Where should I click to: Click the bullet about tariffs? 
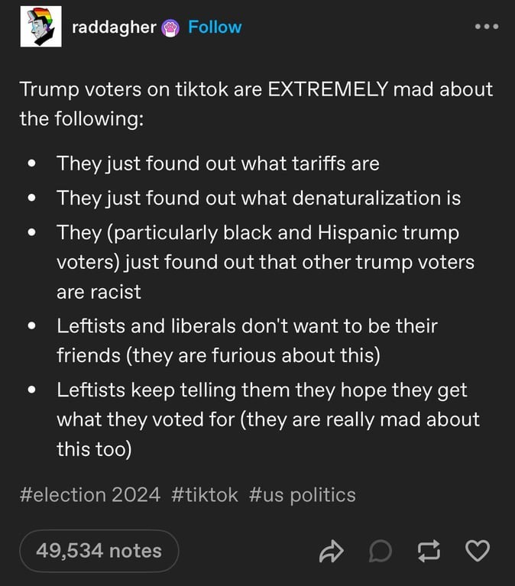click(218, 163)
